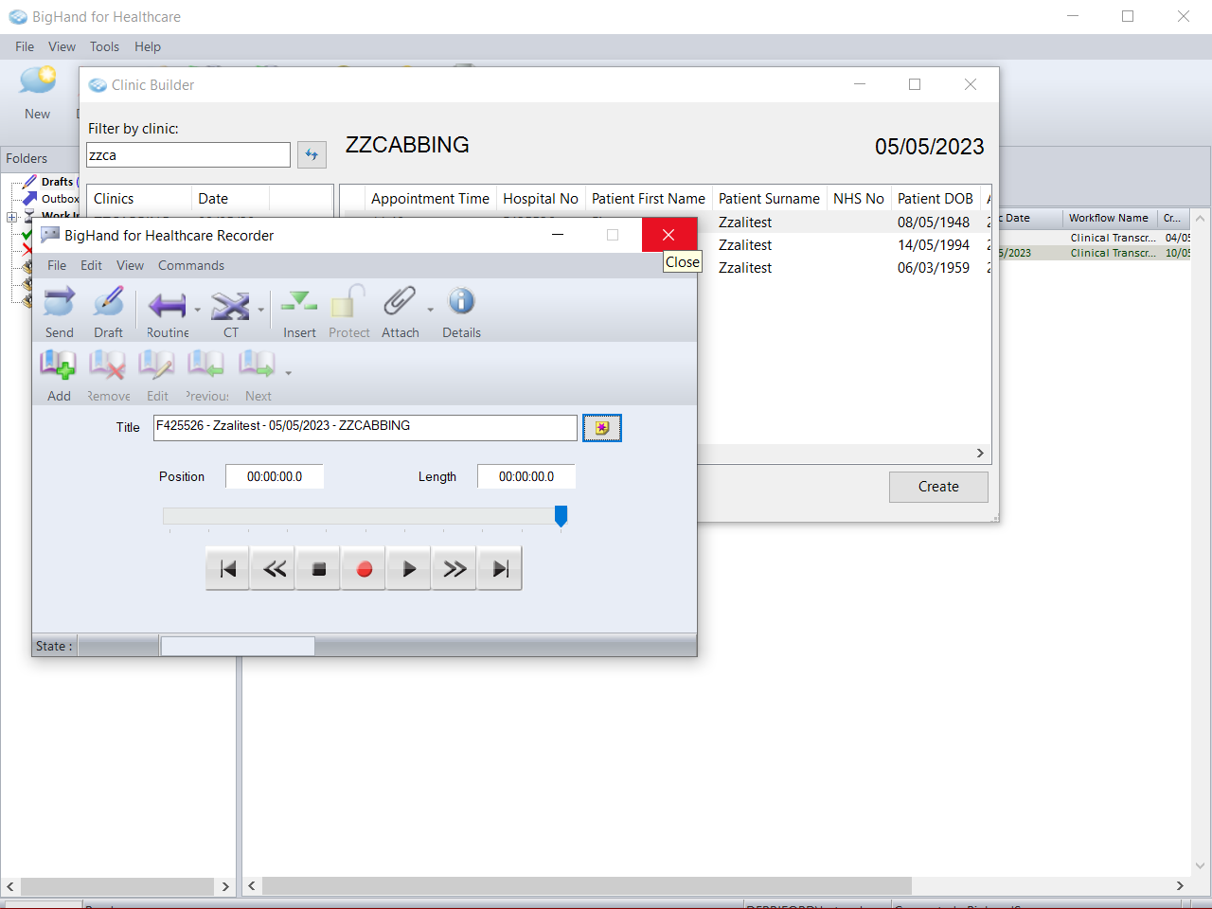Click the CT workflow icon
Image resolution: width=1212 pixels, height=909 pixels.
coord(230,305)
